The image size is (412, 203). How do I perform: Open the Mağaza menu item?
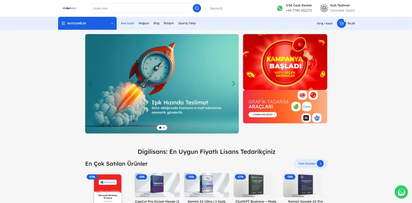point(144,23)
